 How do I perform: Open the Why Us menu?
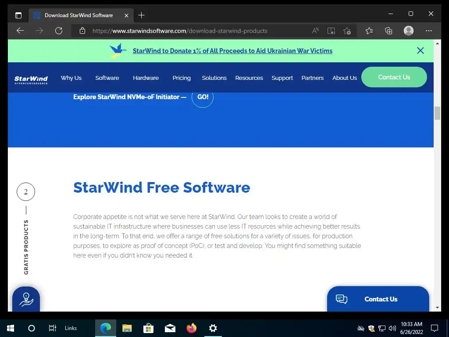[71, 78]
